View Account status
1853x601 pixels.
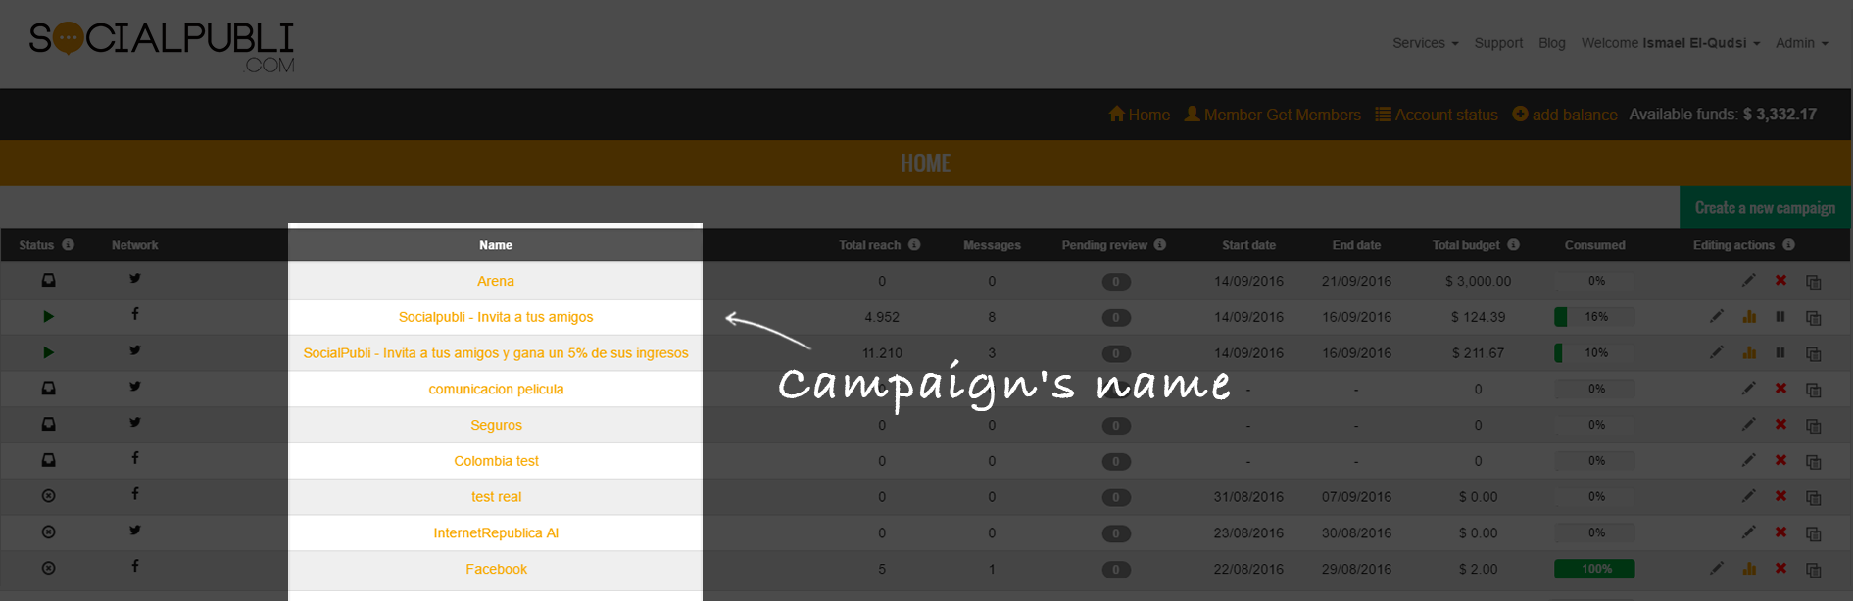pyautogui.click(x=1437, y=115)
